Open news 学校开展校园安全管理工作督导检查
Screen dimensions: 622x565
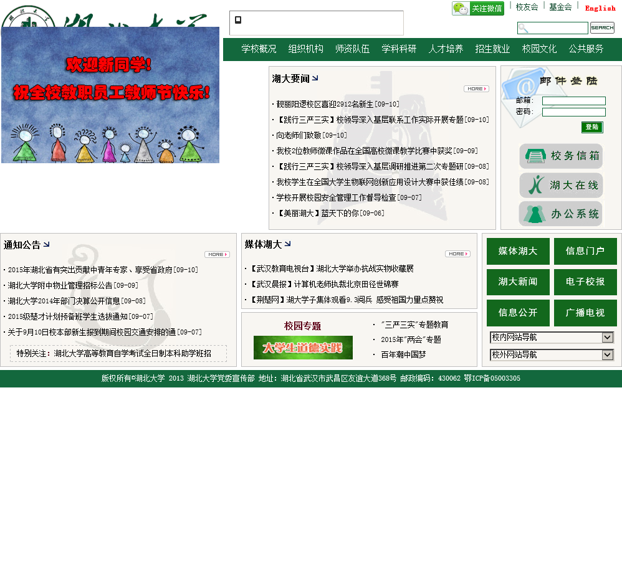point(336,198)
